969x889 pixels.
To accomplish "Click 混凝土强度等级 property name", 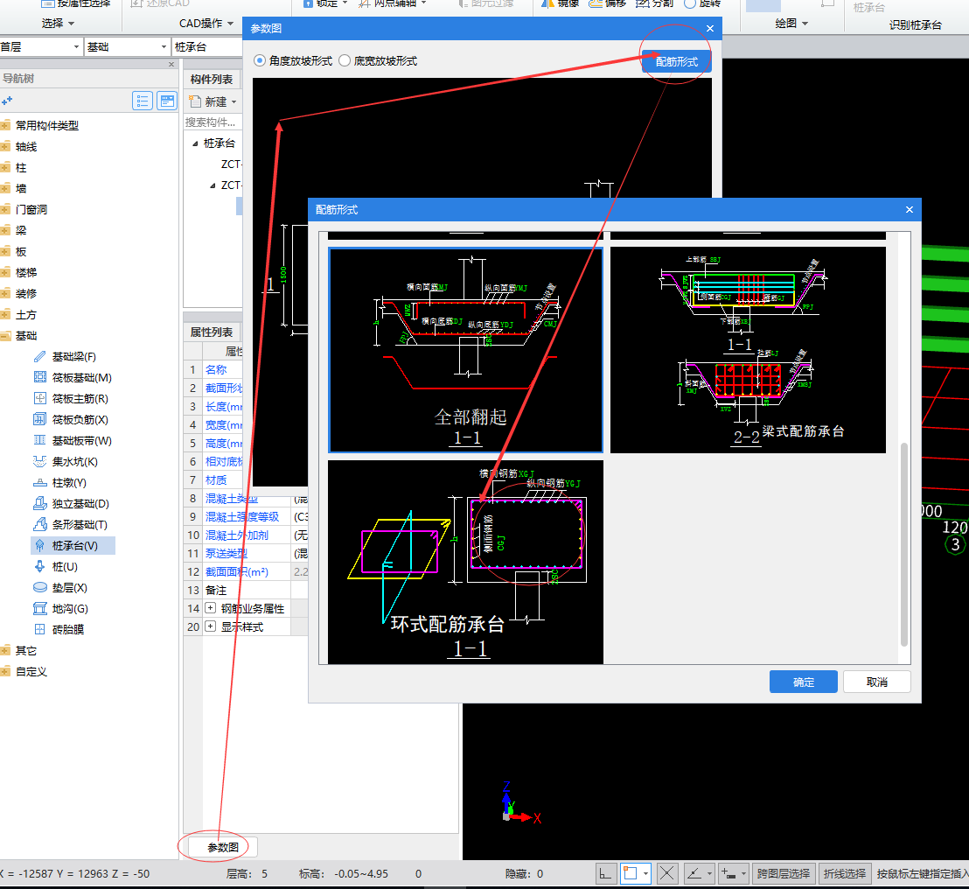I will pyautogui.click(x=242, y=516).
